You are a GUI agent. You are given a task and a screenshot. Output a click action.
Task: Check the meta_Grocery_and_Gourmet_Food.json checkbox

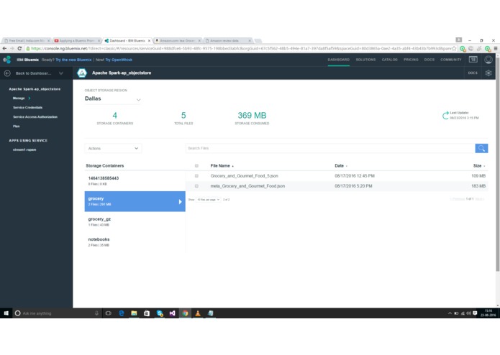(196, 186)
